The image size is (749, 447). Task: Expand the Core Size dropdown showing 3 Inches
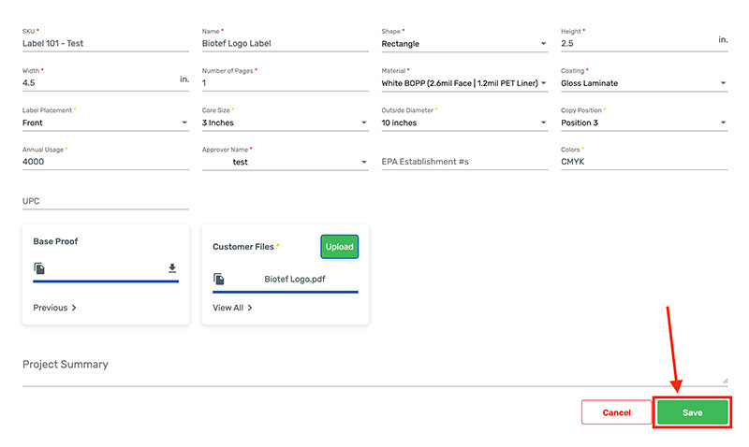[286, 123]
